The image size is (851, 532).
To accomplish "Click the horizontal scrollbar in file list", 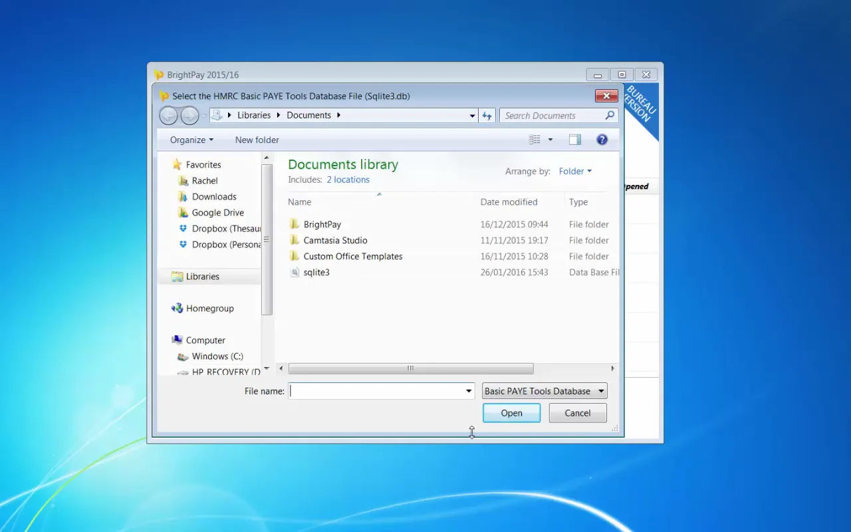I will tap(410, 368).
